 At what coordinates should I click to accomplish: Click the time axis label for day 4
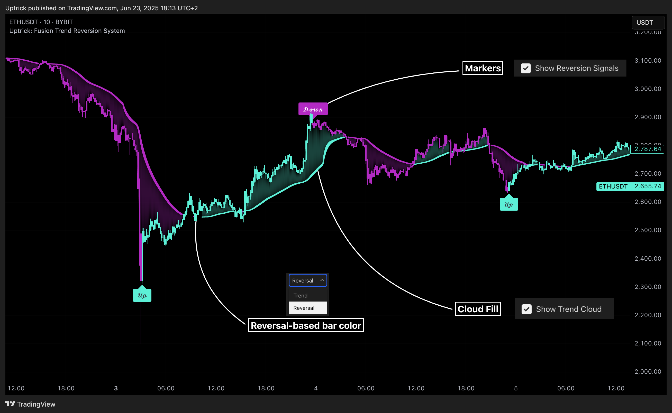tap(316, 388)
